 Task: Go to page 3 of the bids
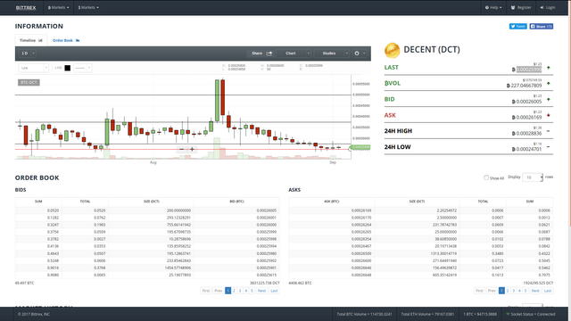click(x=240, y=291)
